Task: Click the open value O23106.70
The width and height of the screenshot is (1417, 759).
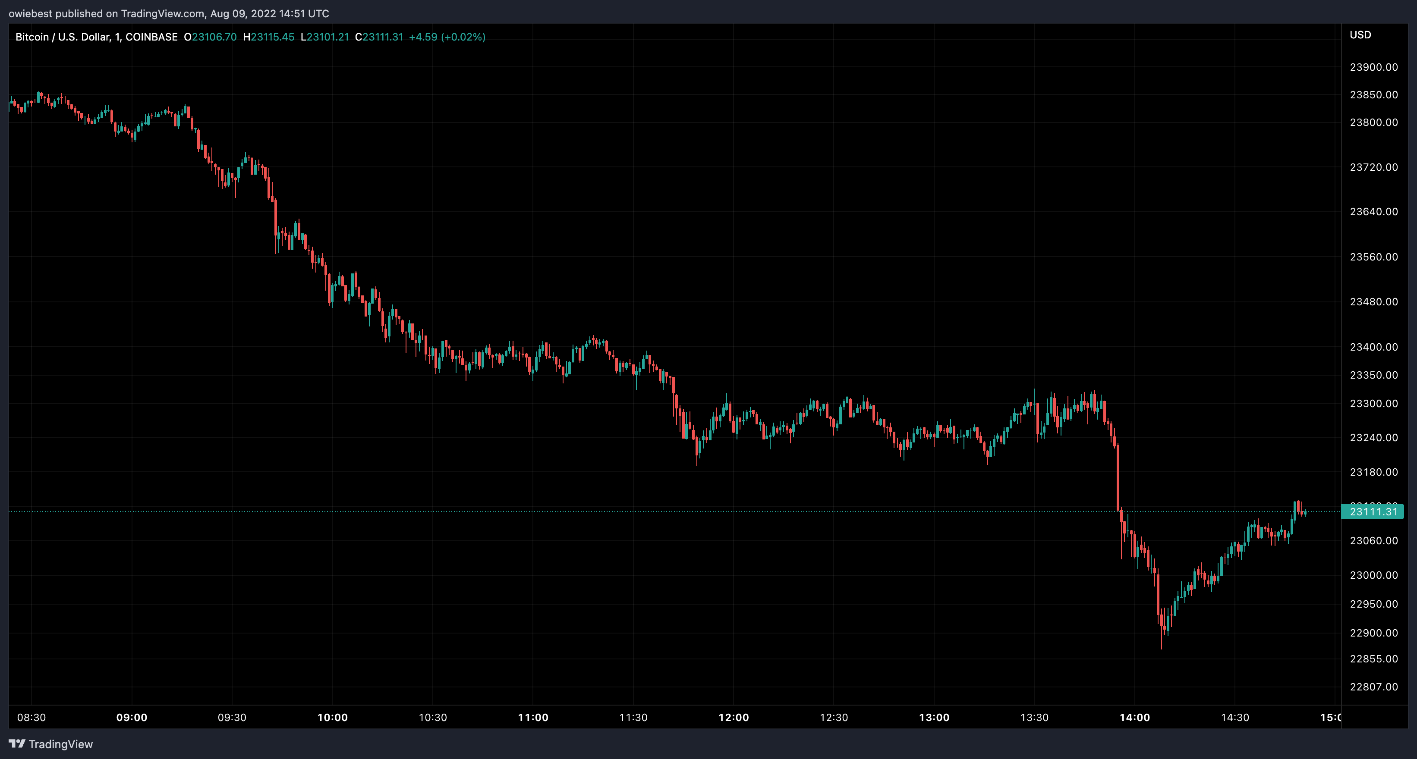Action: pos(210,37)
